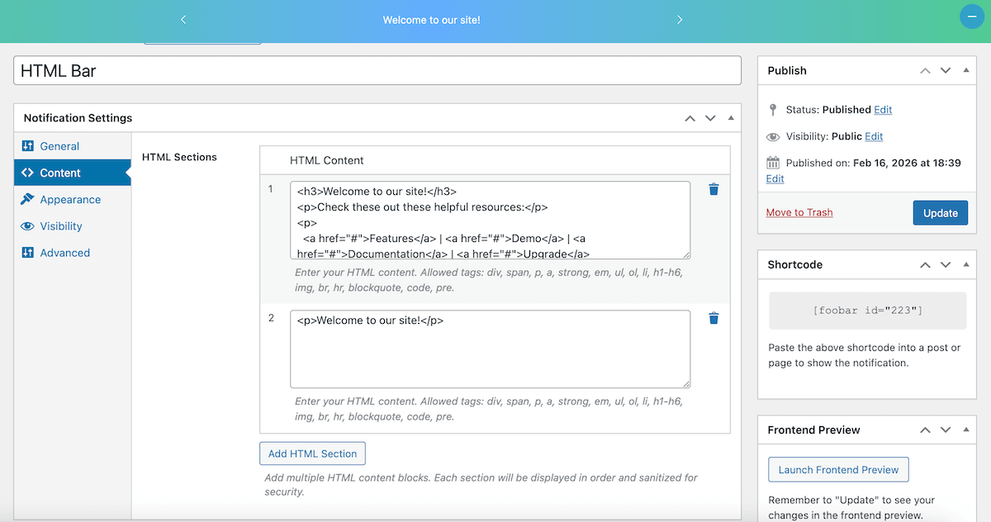Add a new HTML Section

[x=312, y=453]
